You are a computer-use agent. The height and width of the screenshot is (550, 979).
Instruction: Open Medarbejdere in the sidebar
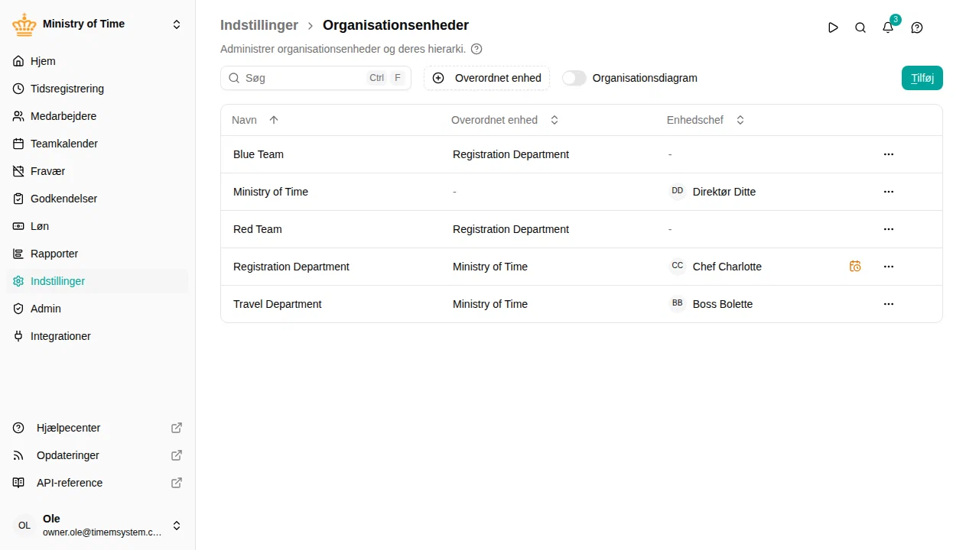97,116
